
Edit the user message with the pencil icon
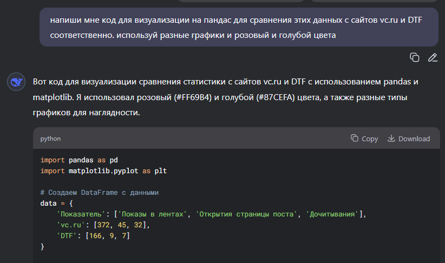(x=433, y=57)
